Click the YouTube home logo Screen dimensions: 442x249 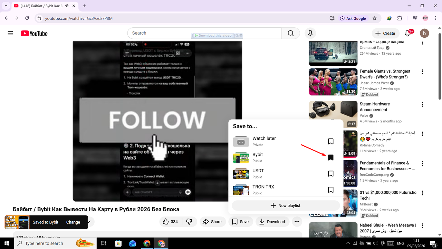tap(33, 33)
